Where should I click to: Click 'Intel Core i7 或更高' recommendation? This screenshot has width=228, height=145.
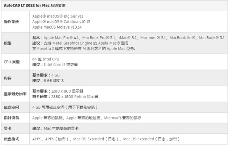pyautogui.click(x=55, y=65)
